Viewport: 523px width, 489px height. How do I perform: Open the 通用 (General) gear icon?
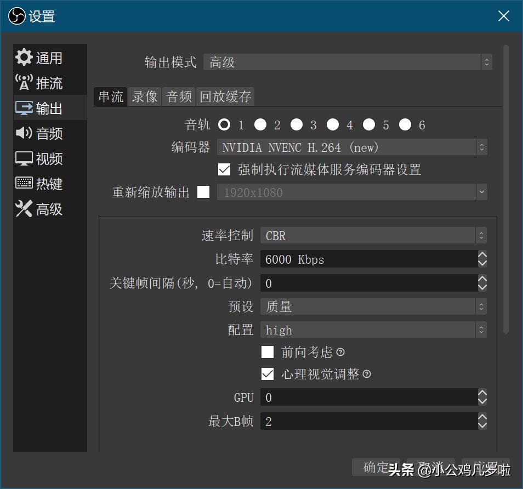24,58
